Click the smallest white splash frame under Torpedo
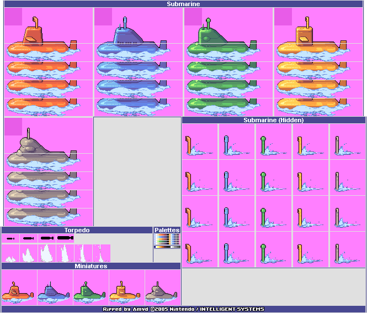367x313 pixels. click(x=10, y=259)
